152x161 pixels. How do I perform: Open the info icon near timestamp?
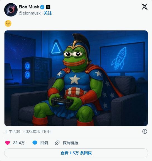coord(145,131)
